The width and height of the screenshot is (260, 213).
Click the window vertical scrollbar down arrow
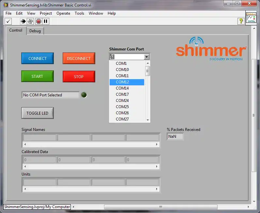(x=254, y=201)
